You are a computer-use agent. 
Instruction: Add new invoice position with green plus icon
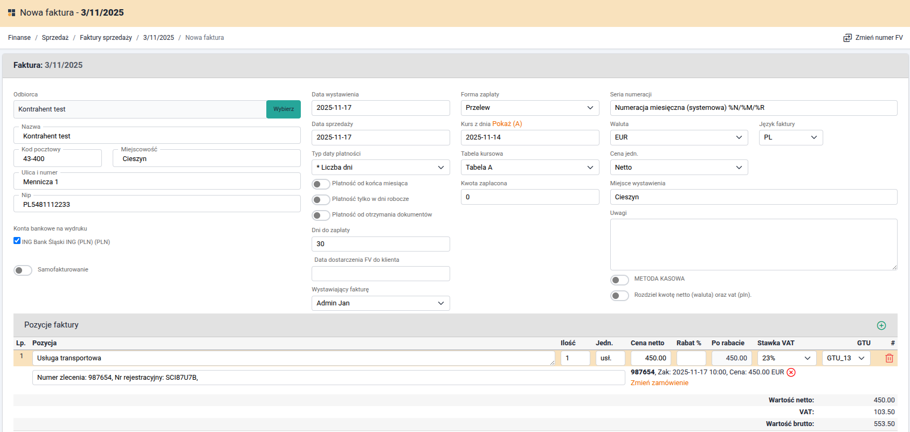pyautogui.click(x=881, y=325)
